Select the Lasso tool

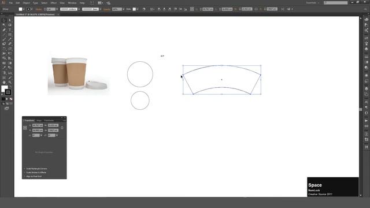pyautogui.click(x=10, y=25)
